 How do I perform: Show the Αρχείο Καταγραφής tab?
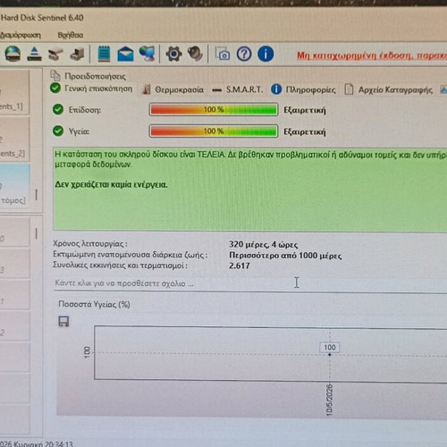pyautogui.click(x=388, y=89)
